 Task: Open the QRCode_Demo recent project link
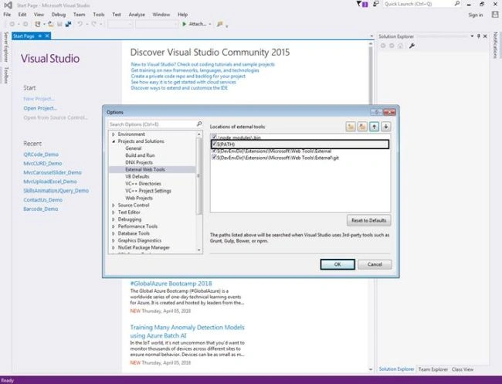(41, 155)
